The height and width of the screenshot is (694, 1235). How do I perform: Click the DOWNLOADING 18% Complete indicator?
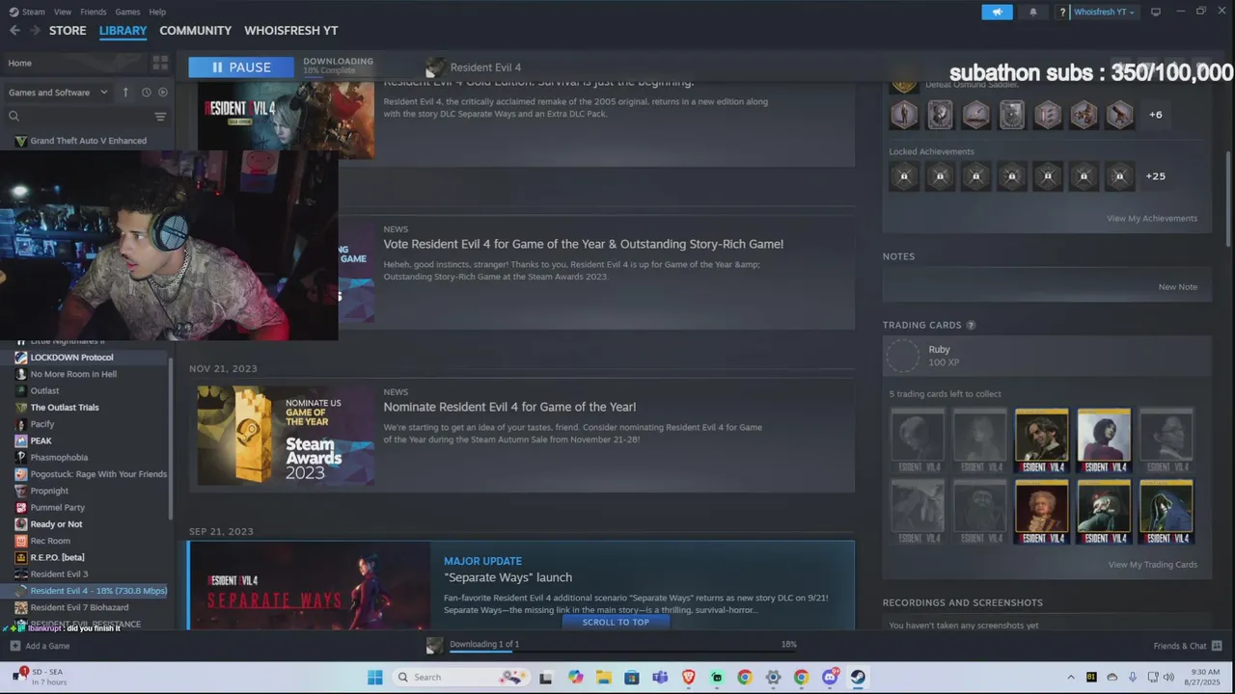point(338,66)
